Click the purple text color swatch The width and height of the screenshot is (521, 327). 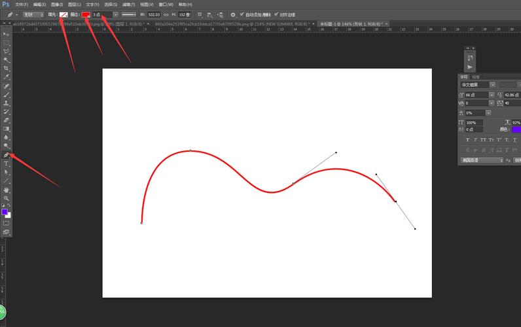coord(516,129)
